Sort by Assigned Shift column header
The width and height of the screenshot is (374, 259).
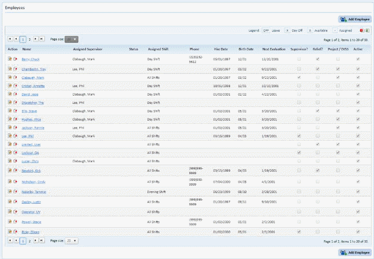tap(159, 49)
